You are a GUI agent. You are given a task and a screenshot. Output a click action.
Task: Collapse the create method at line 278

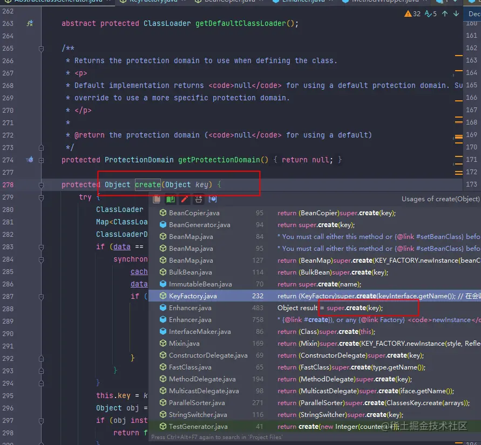pyautogui.click(x=42, y=185)
